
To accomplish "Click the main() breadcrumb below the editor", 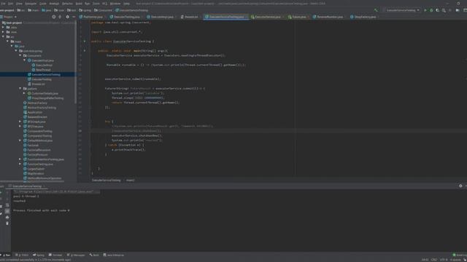I will point(130,180).
